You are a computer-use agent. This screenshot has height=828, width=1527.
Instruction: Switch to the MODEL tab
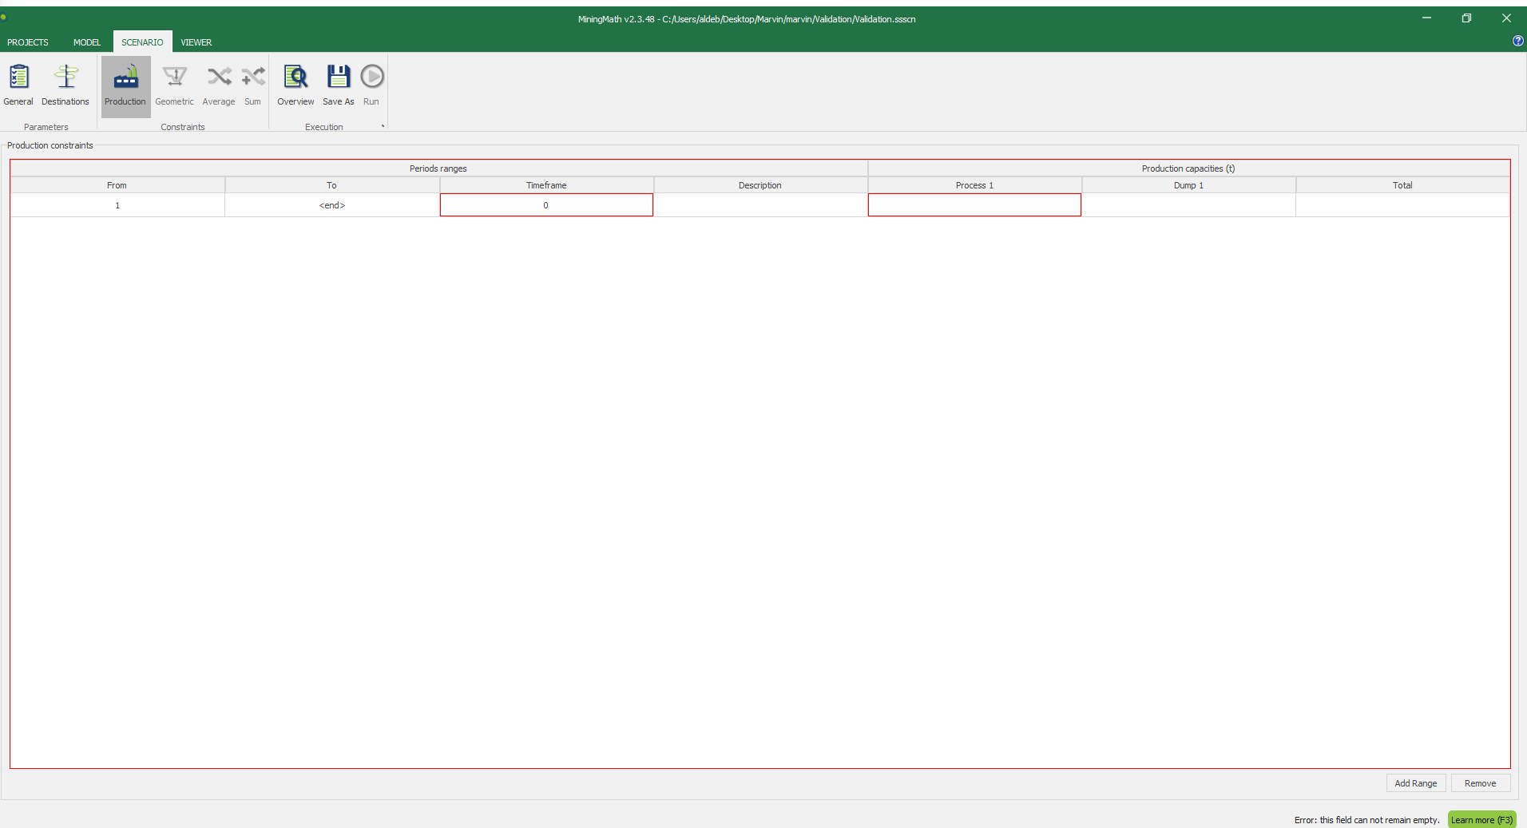[x=87, y=42]
